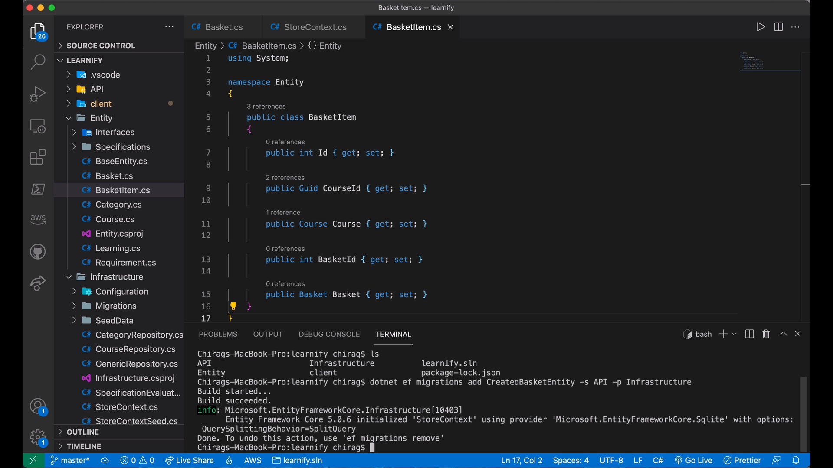Click the Remote Explorer icon in activity bar
The width and height of the screenshot is (833, 468).
(37, 126)
